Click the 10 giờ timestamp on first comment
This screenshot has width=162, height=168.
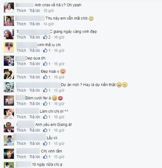click(x=49, y=11)
